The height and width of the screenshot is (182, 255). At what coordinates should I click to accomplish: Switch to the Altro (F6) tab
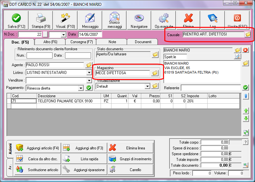[x=50, y=42]
